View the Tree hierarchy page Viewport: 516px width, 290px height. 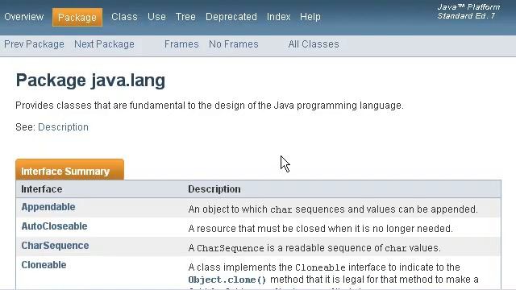click(185, 17)
